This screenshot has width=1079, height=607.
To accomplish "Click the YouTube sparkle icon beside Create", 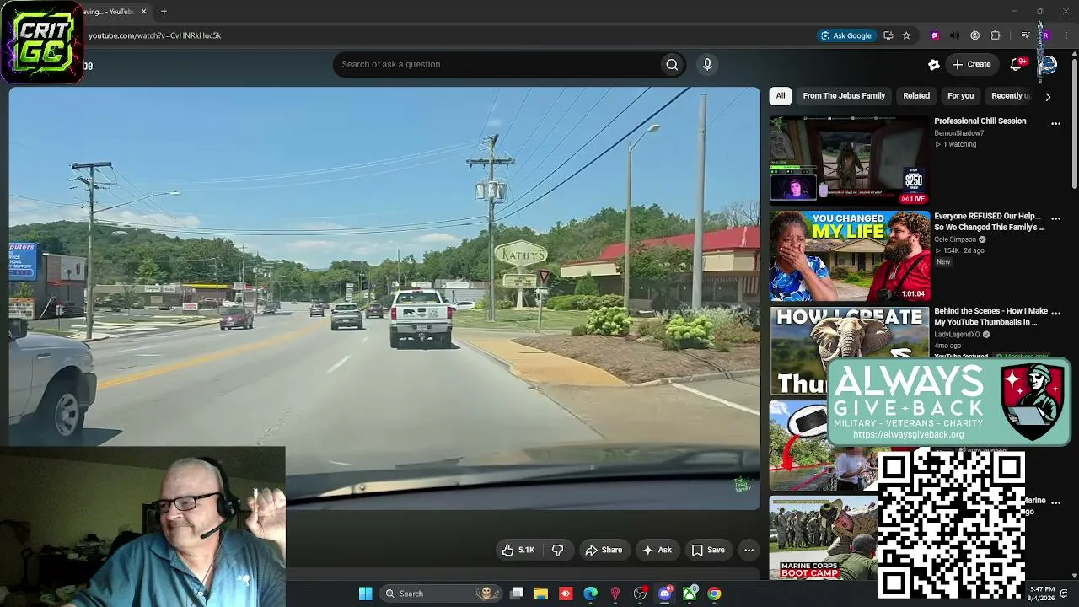I will (x=934, y=64).
